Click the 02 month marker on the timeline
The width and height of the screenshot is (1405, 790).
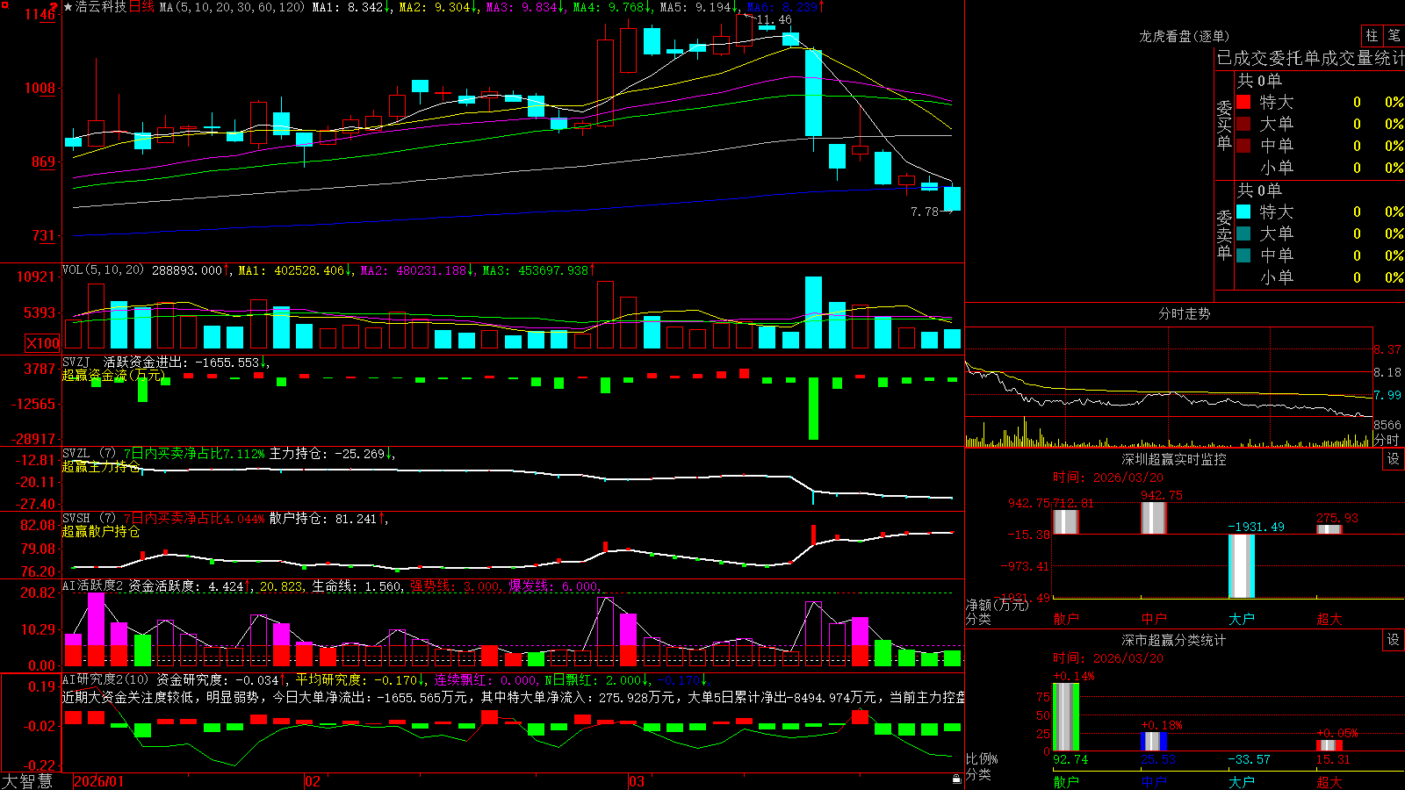312,781
